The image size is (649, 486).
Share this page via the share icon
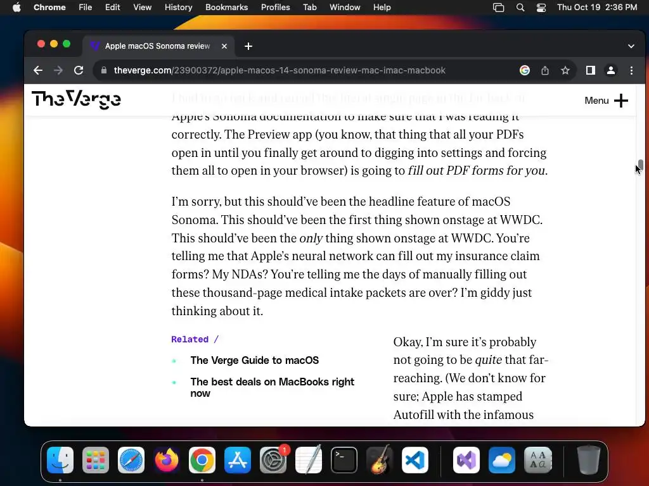[545, 70]
